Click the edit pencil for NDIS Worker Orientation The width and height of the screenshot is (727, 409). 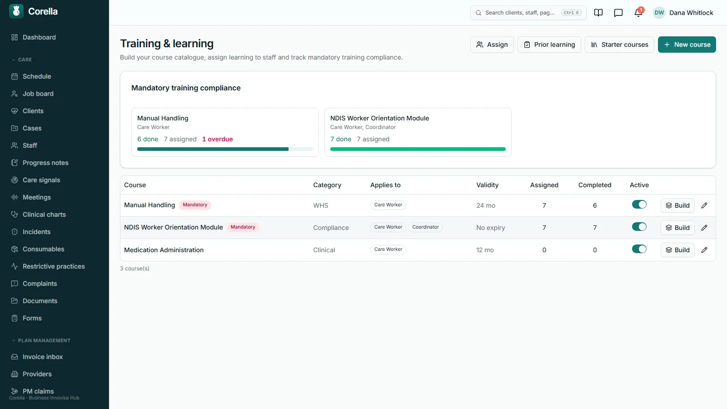coord(704,228)
